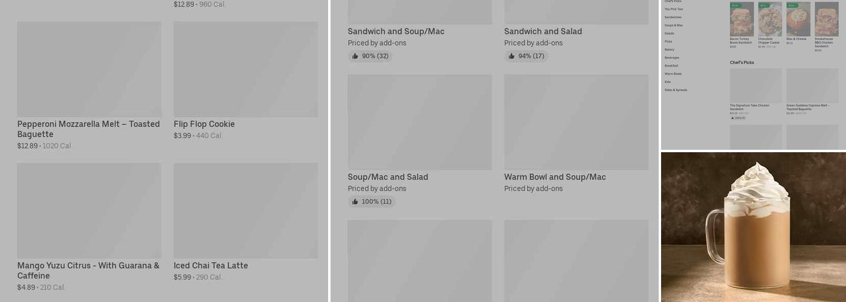Click the Mac & Cheese featured thumbnail

[798, 19]
